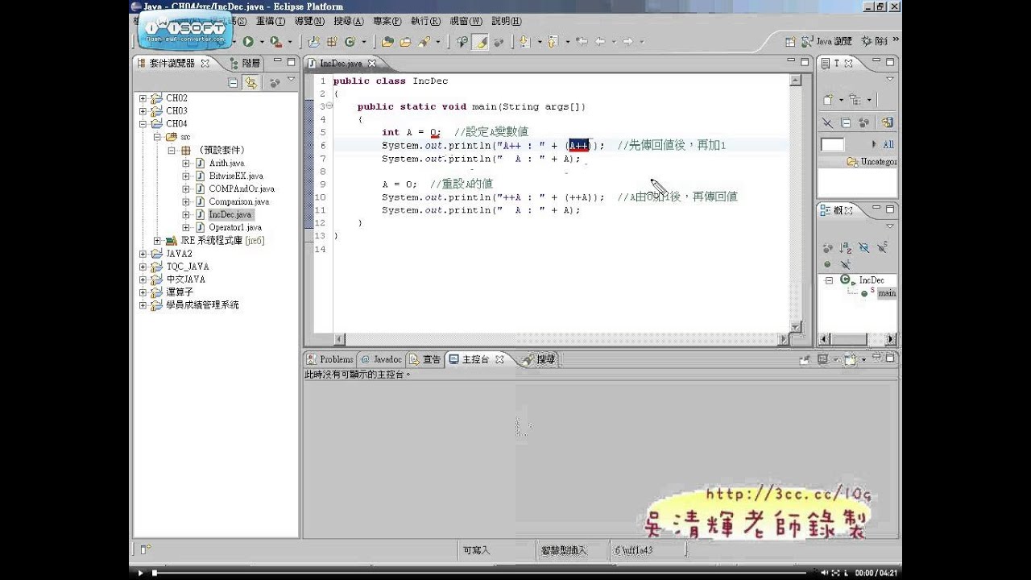1031x580 pixels.
Task: Select BitwiseEX.java in the Package Explorer
Action: 235,176
